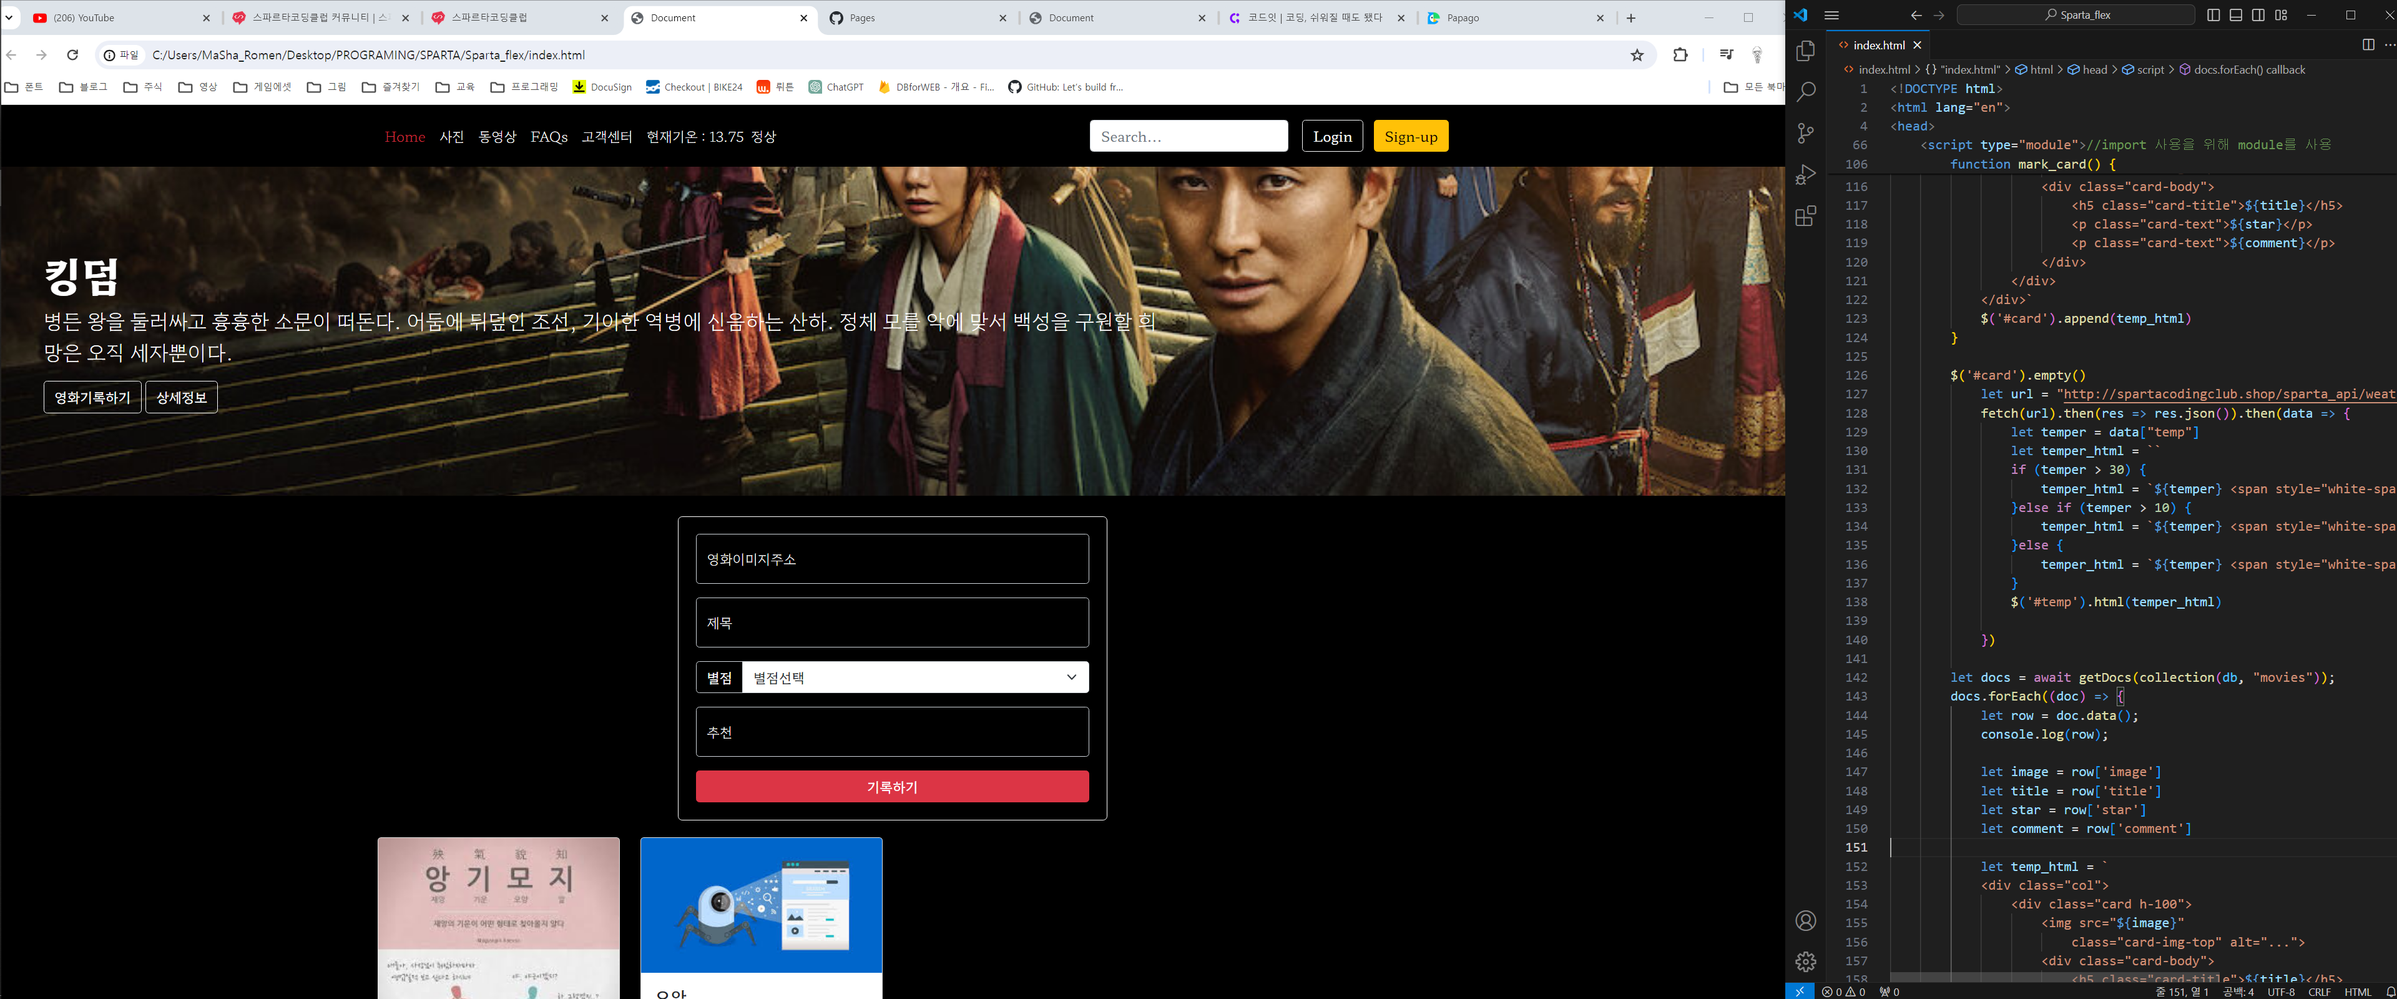Open the Extensions view in VS Code
The height and width of the screenshot is (999, 2397).
tap(1806, 217)
